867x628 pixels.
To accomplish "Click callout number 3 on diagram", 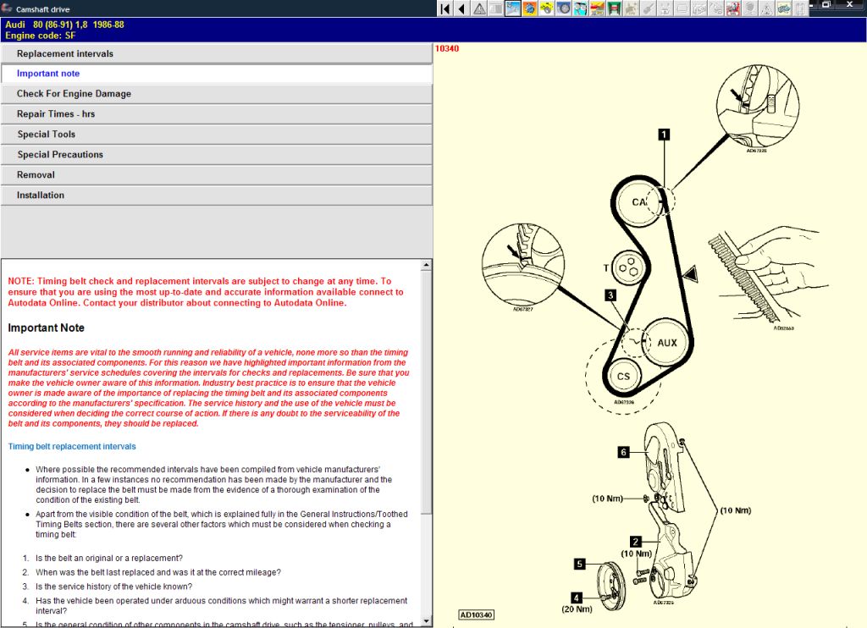I will click(610, 295).
